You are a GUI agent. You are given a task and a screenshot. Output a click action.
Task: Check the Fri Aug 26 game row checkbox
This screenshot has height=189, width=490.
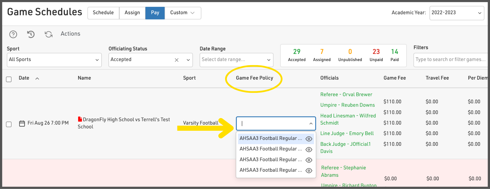click(x=9, y=124)
